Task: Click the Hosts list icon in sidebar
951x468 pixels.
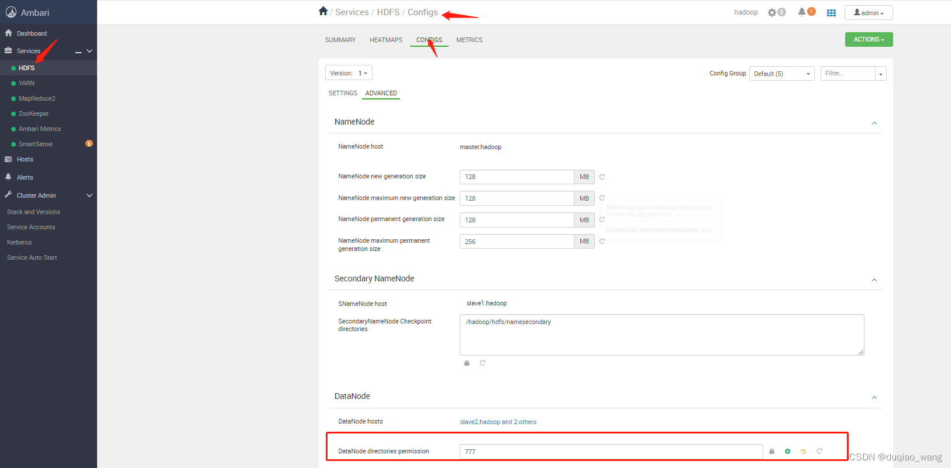Action: pos(8,159)
